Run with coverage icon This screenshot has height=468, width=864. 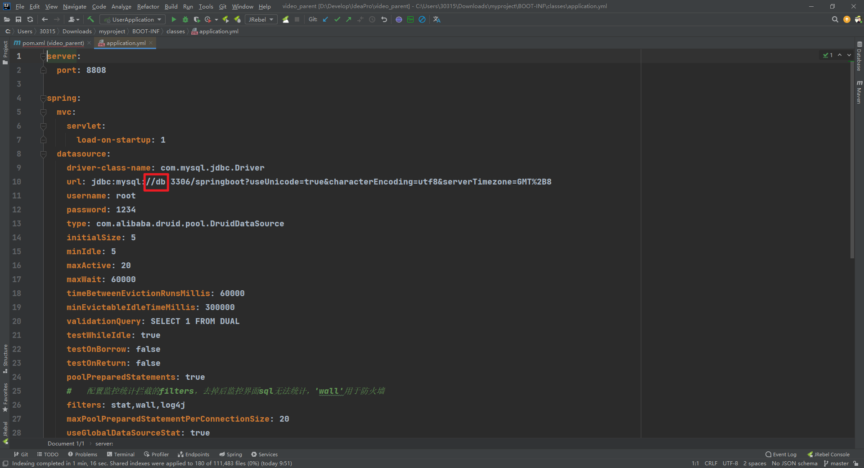click(x=197, y=19)
